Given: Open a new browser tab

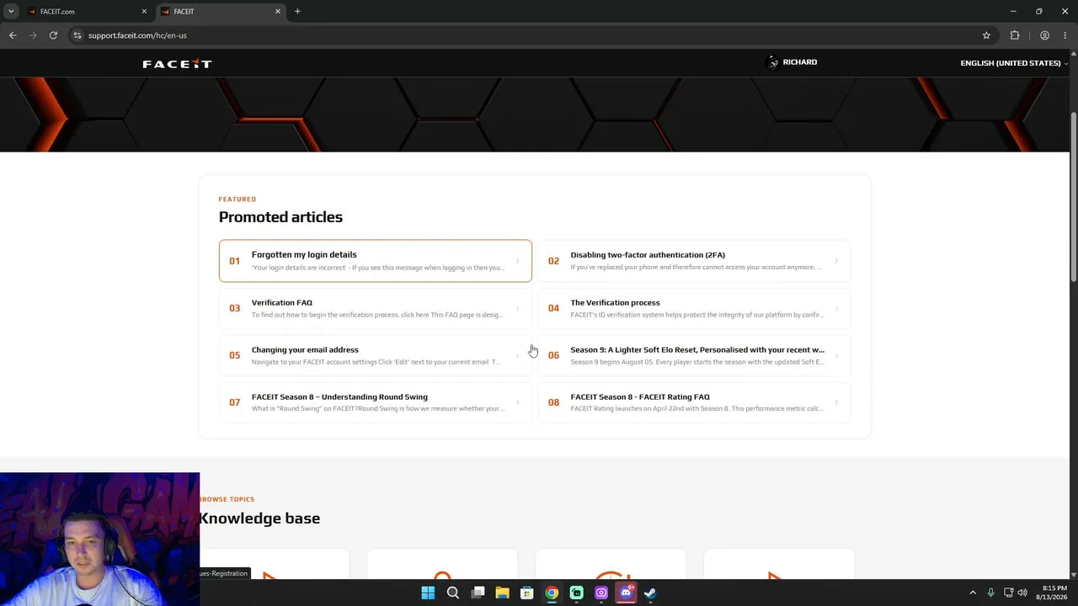Looking at the screenshot, I should [x=297, y=12].
